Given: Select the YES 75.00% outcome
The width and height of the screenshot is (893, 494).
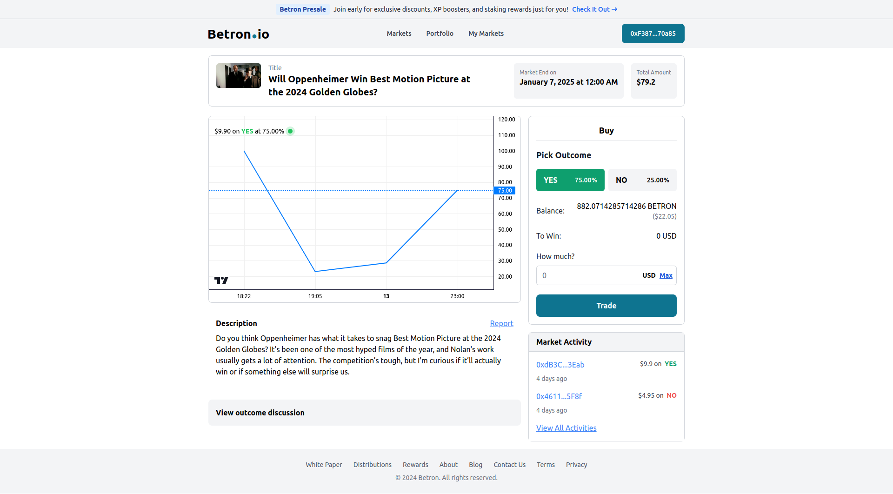Looking at the screenshot, I should (570, 180).
